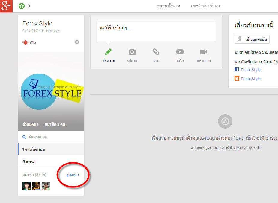Toggle the notification bell เปิด
Screen dimensions: 278x203
click(29, 42)
